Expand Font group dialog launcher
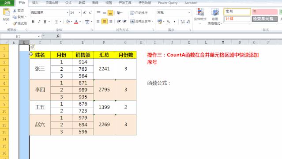The height and width of the screenshot is (159, 282). point(91,30)
